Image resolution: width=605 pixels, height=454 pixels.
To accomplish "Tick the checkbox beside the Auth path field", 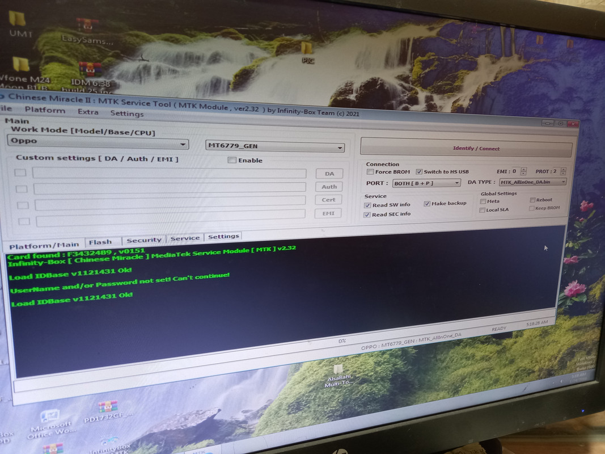I will pos(22,189).
